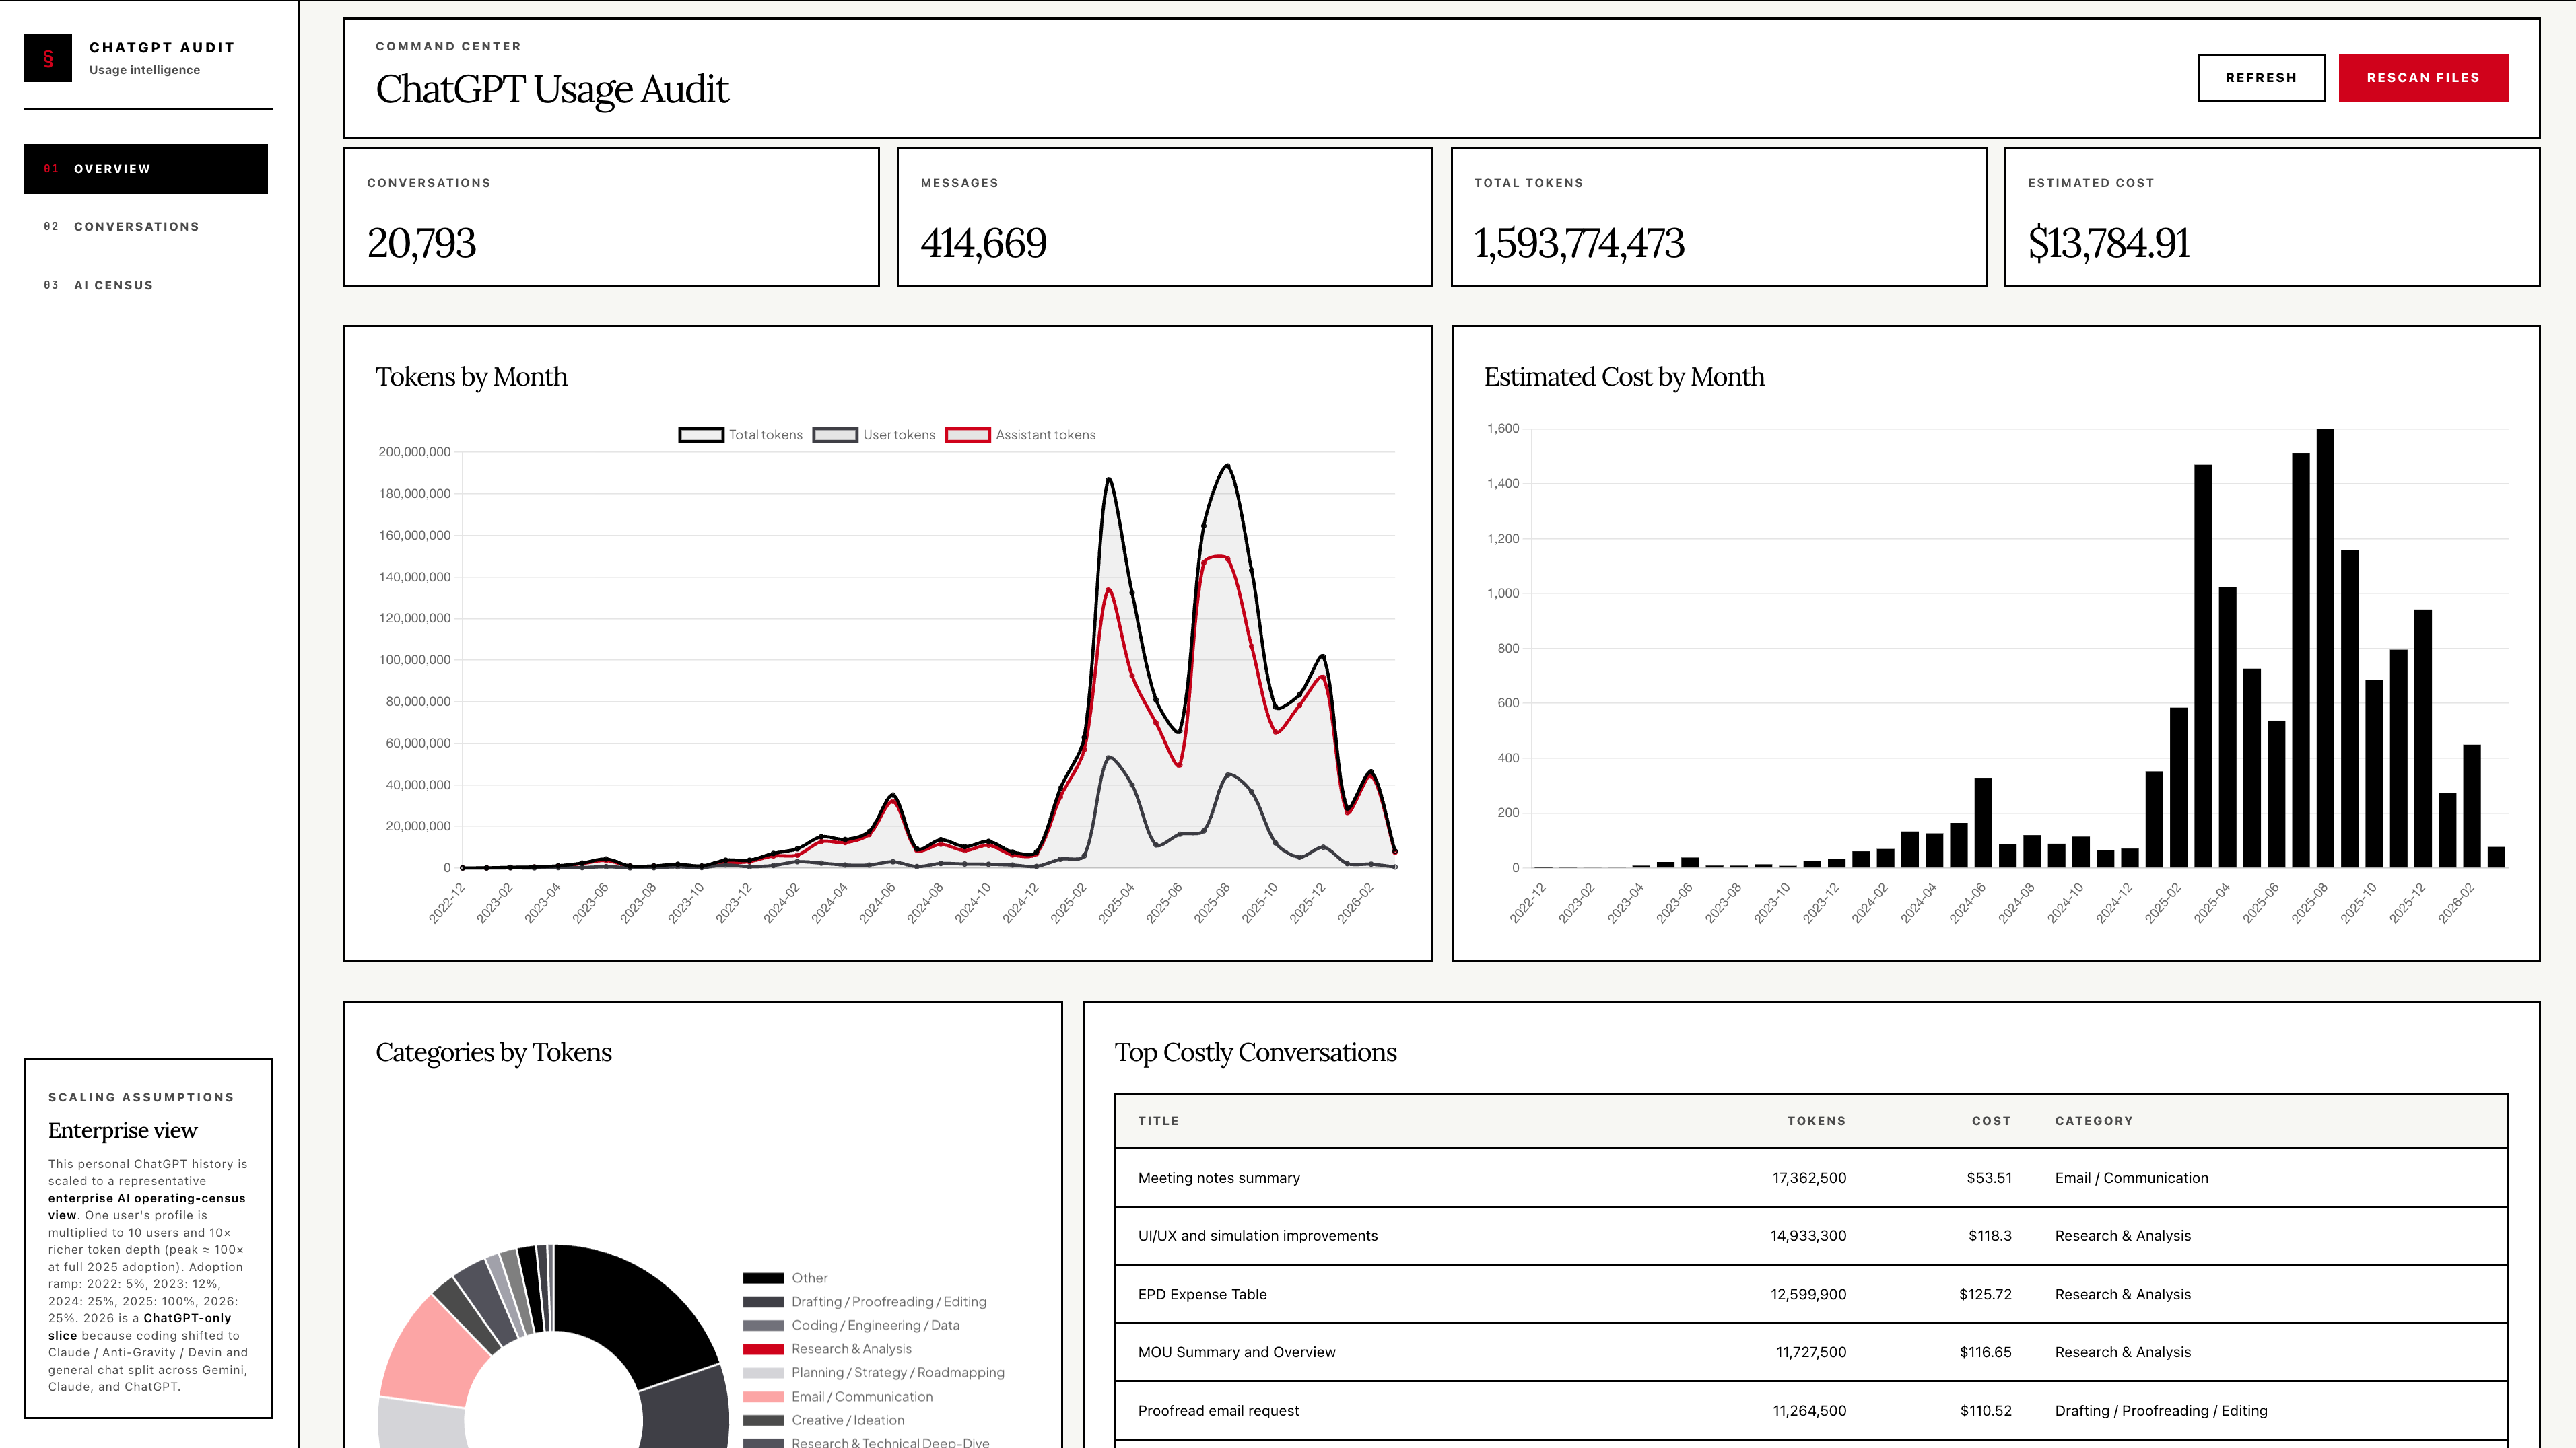The width and height of the screenshot is (2576, 1448).
Task: Click the Rescan Files button
Action: click(x=2423, y=78)
